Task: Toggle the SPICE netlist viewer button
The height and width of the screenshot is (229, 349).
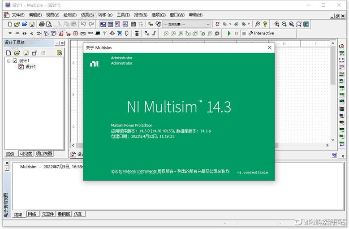Action: tap(118, 24)
